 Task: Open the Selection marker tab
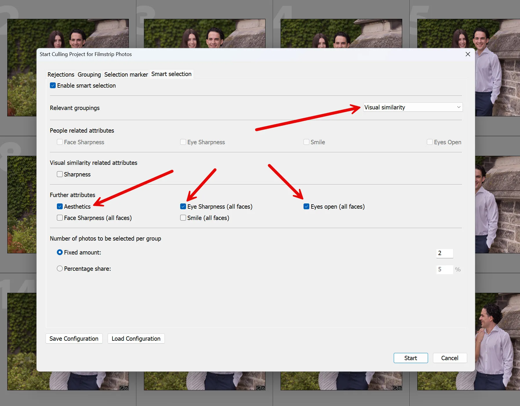[x=126, y=74]
